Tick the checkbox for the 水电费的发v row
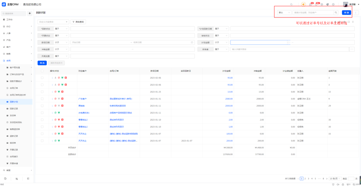The height and width of the screenshot is (186, 361). point(42,113)
